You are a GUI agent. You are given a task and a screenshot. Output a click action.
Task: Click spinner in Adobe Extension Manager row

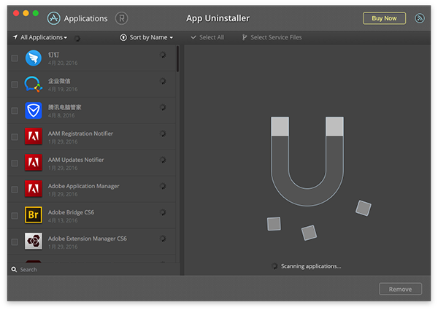163,239
